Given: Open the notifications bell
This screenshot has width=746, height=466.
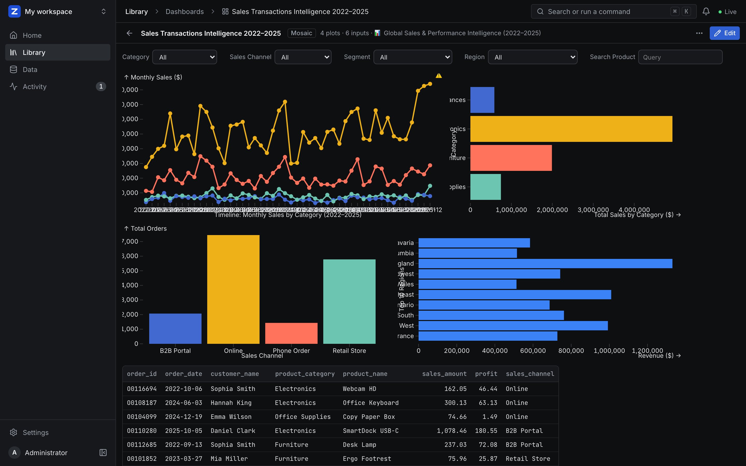Looking at the screenshot, I should click(706, 11).
